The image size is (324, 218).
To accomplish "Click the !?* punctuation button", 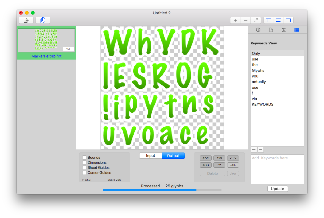I will tap(219, 165).
